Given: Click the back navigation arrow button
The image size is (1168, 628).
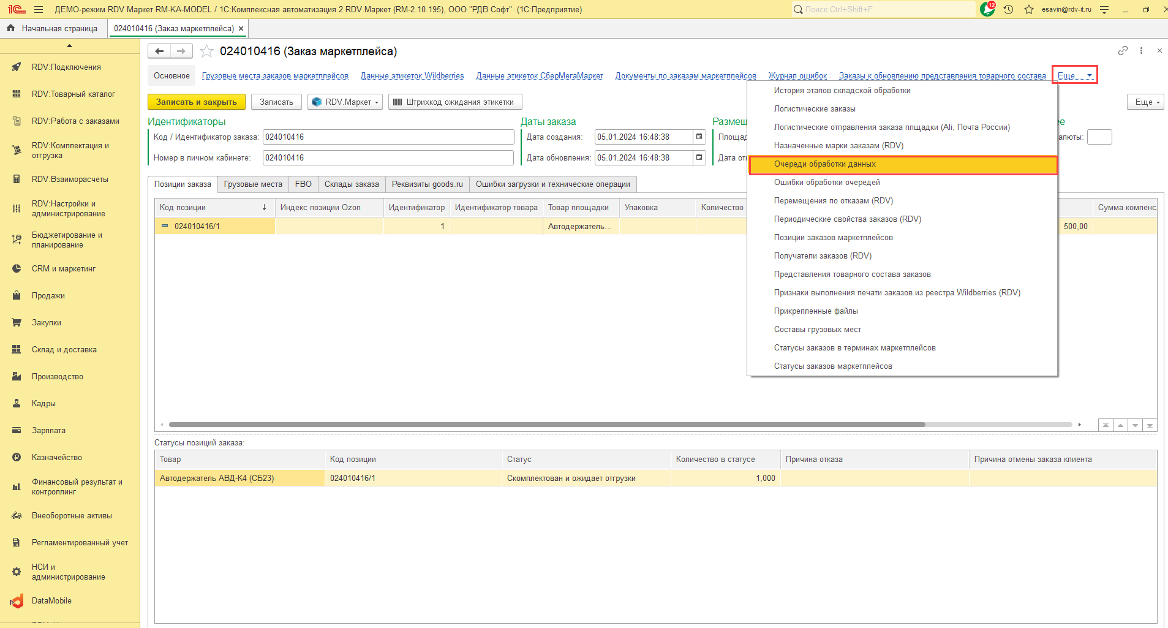Looking at the screenshot, I should click(x=159, y=51).
